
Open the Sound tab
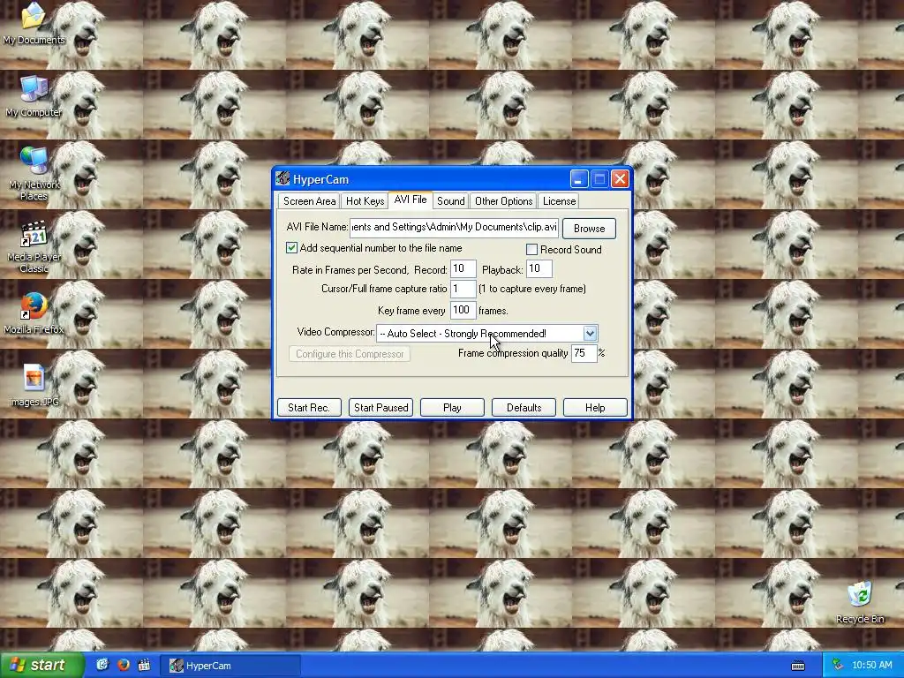[x=450, y=201]
